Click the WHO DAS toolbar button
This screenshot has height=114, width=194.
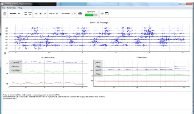pyautogui.click(x=30, y=14)
